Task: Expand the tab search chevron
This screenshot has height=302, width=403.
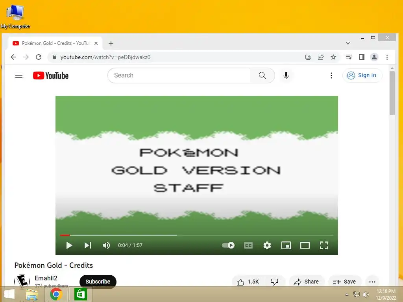Action: tap(348, 43)
